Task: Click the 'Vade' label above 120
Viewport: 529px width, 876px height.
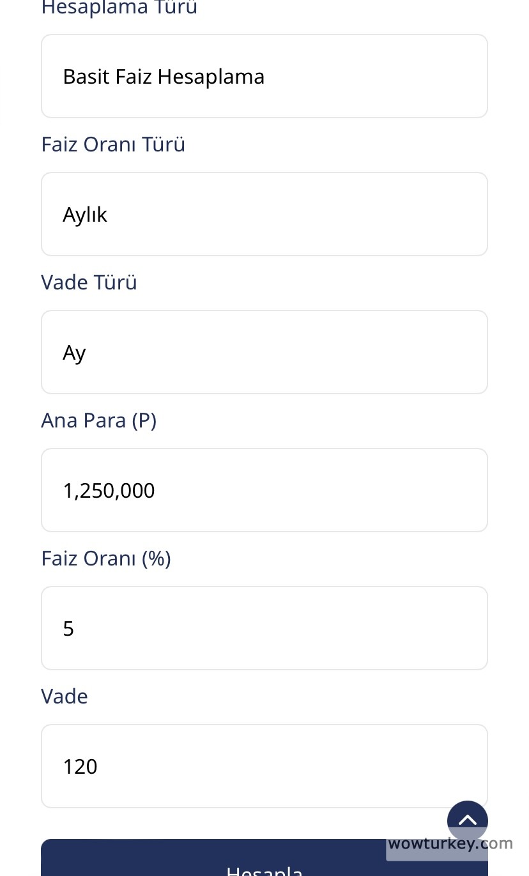Action: click(x=65, y=696)
